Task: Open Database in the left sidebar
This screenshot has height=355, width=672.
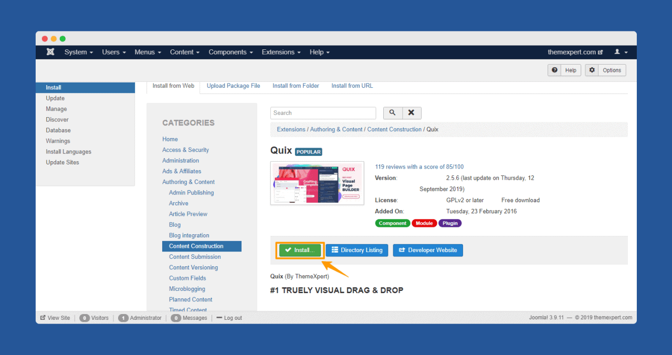Action: click(x=58, y=130)
